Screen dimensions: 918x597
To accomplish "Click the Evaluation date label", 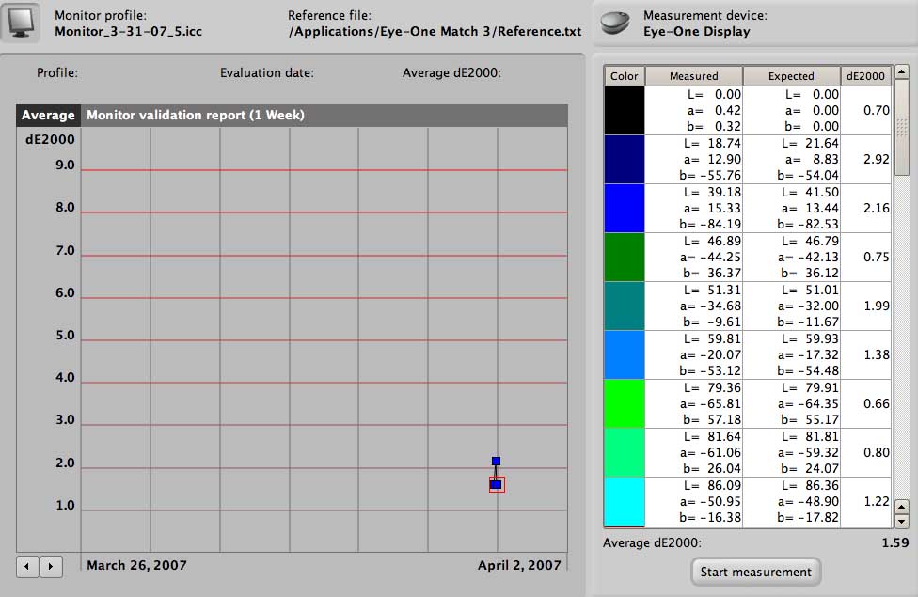I will tap(267, 73).
